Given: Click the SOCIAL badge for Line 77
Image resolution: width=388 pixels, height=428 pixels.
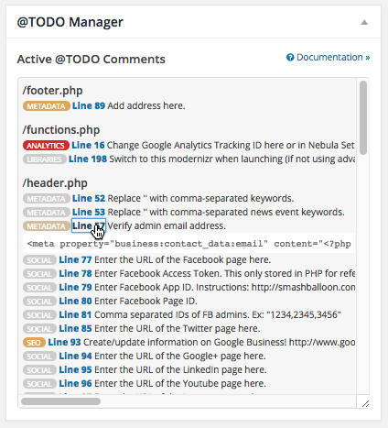Looking at the screenshot, I should [39, 260].
